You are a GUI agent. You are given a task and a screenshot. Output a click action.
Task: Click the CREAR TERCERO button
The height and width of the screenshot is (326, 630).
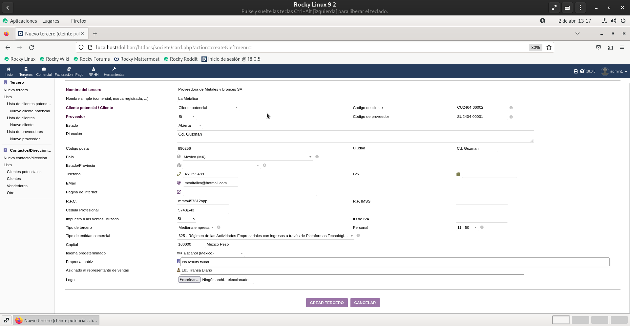(x=326, y=303)
